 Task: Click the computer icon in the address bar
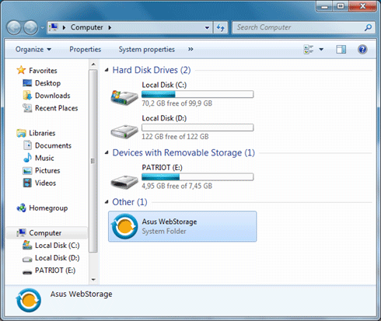click(x=54, y=27)
